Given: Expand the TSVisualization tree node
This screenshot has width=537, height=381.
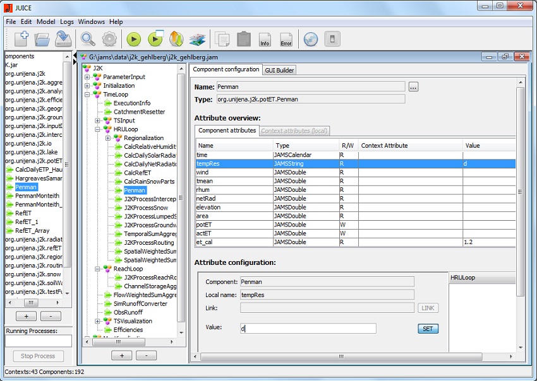Looking at the screenshot, I should tap(98, 321).
